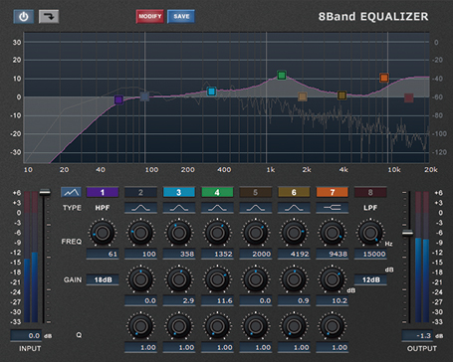
Task: Click band 7 gain knob above 10.2
Action: pos(333,279)
